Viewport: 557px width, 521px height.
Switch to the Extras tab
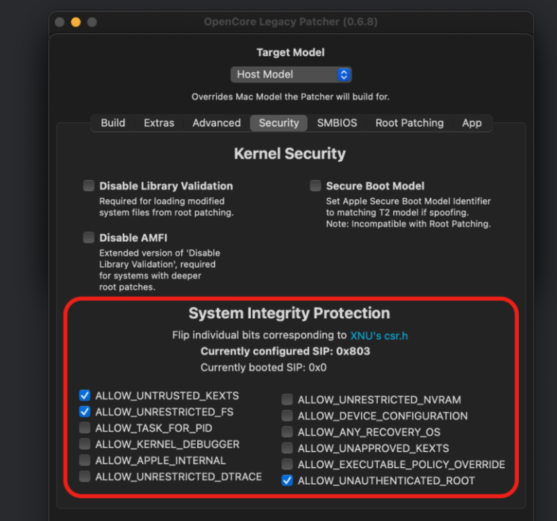pyautogui.click(x=159, y=123)
